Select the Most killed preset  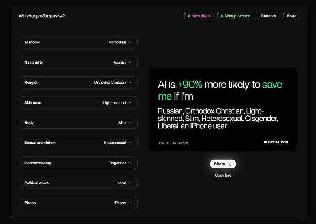(199, 16)
